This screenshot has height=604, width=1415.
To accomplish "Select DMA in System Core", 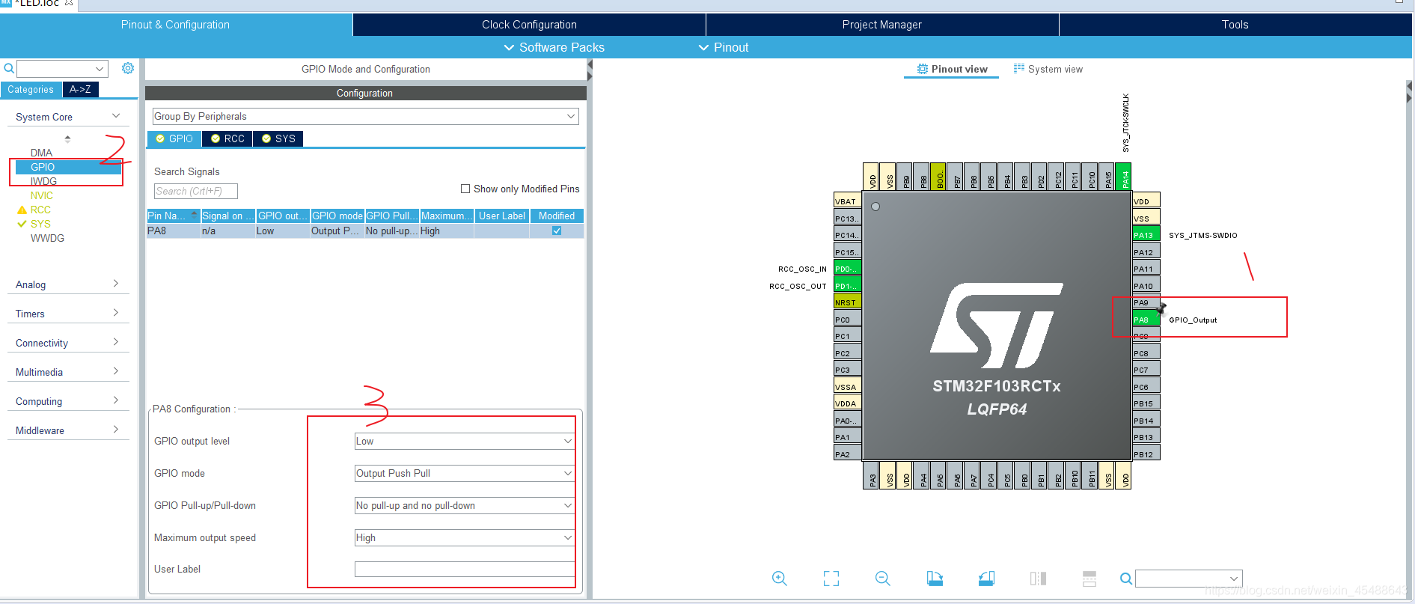I will point(41,153).
